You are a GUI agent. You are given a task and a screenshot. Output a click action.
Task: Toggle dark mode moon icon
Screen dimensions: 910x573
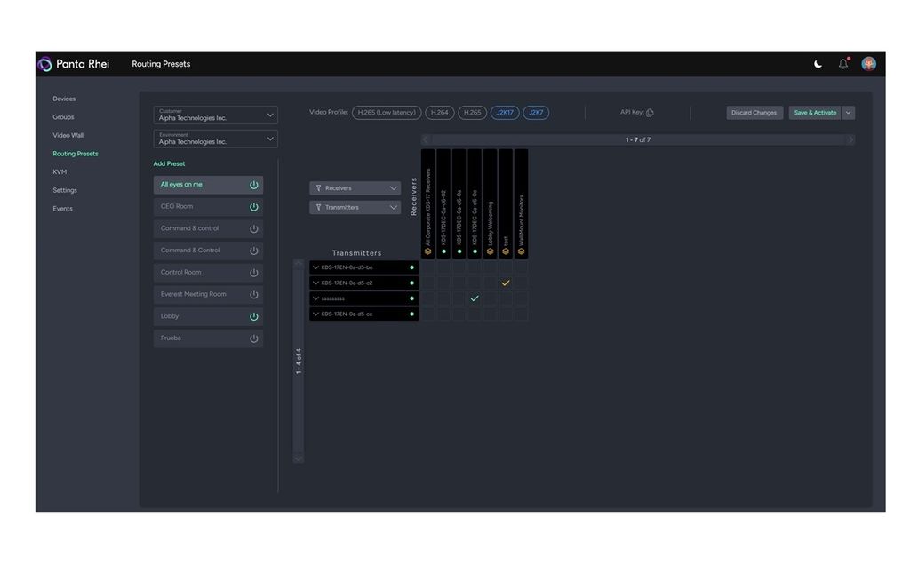[818, 64]
